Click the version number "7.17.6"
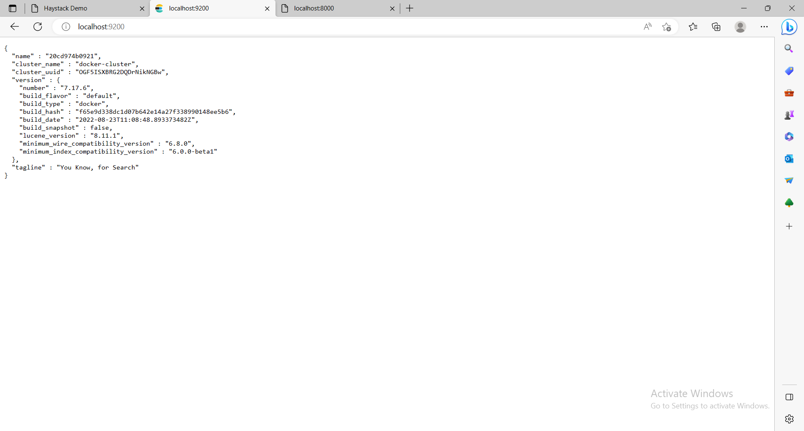804x431 pixels. pyautogui.click(x=75, y=88)
